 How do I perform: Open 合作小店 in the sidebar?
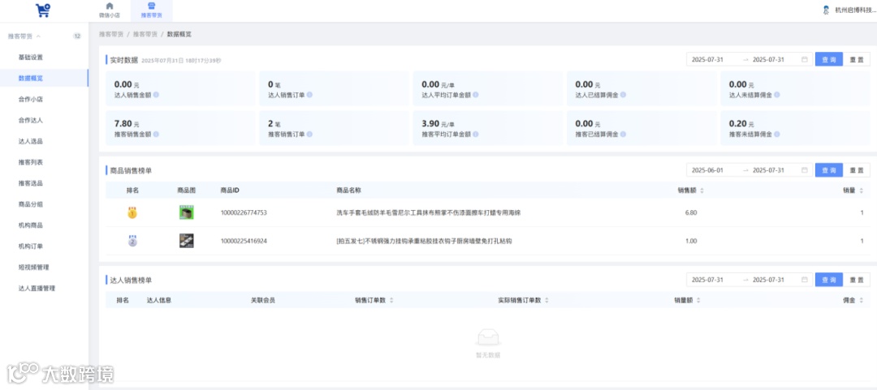[x=31, y=100]
